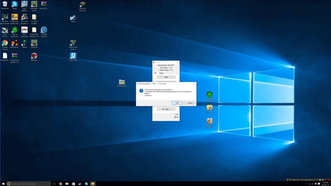Select the City Car Driving Home desktop icon
The height and width of the screenshot is (186, 331).
click(x=15, y=32)
